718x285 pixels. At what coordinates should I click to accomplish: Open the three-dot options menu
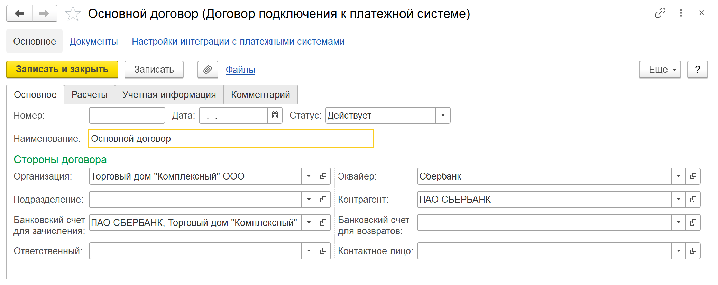(x=681, y=13)
